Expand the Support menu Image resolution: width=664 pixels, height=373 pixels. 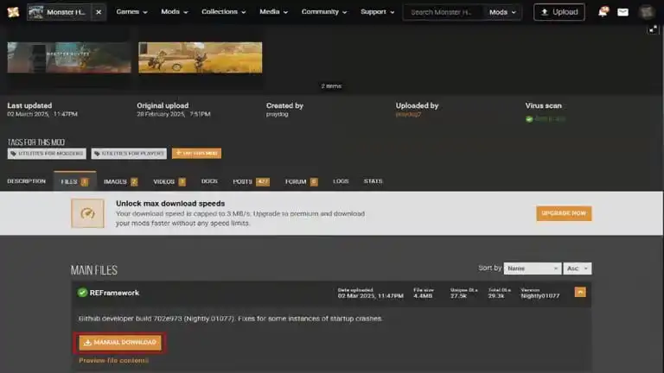pyautogui.click(x=377, y=12)
